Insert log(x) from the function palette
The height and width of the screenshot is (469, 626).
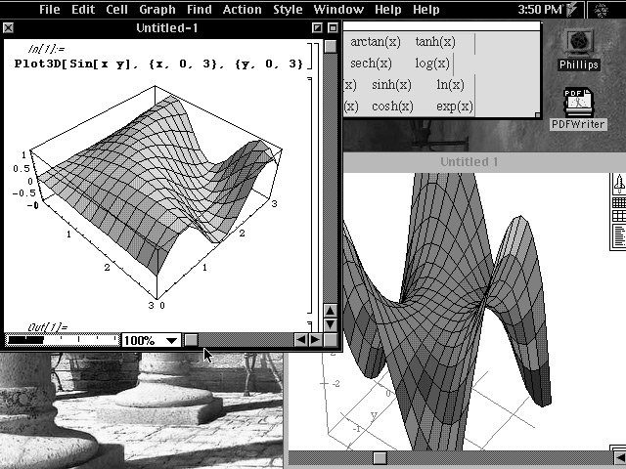pyautogui.click(x=432, y=64)
